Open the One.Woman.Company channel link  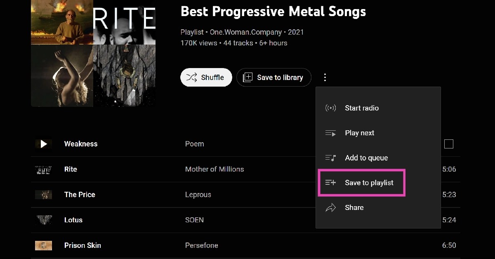click(x=246, y=32)
